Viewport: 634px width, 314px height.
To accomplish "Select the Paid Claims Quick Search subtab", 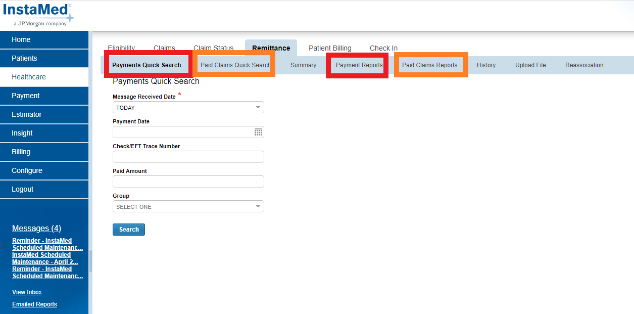I will click(235, 65).
